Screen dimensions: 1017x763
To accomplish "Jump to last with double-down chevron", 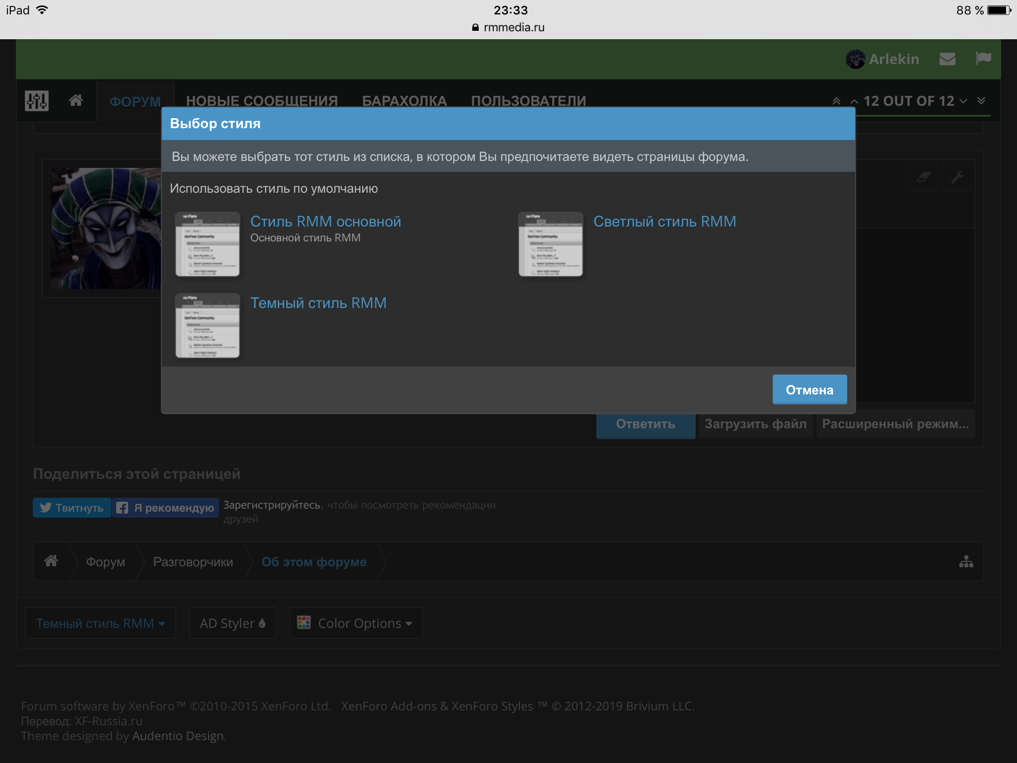I will coord(981,101).
